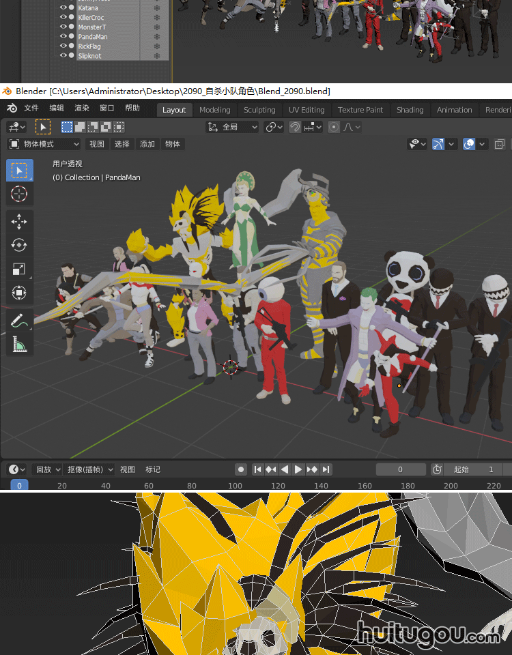Toggle visibility of KillerCroc in the outliner

pyautogui.click(x=63, y=18)
